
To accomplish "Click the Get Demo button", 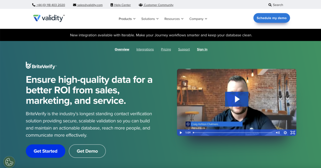I will pyautogui.click(x=87, y=151).
